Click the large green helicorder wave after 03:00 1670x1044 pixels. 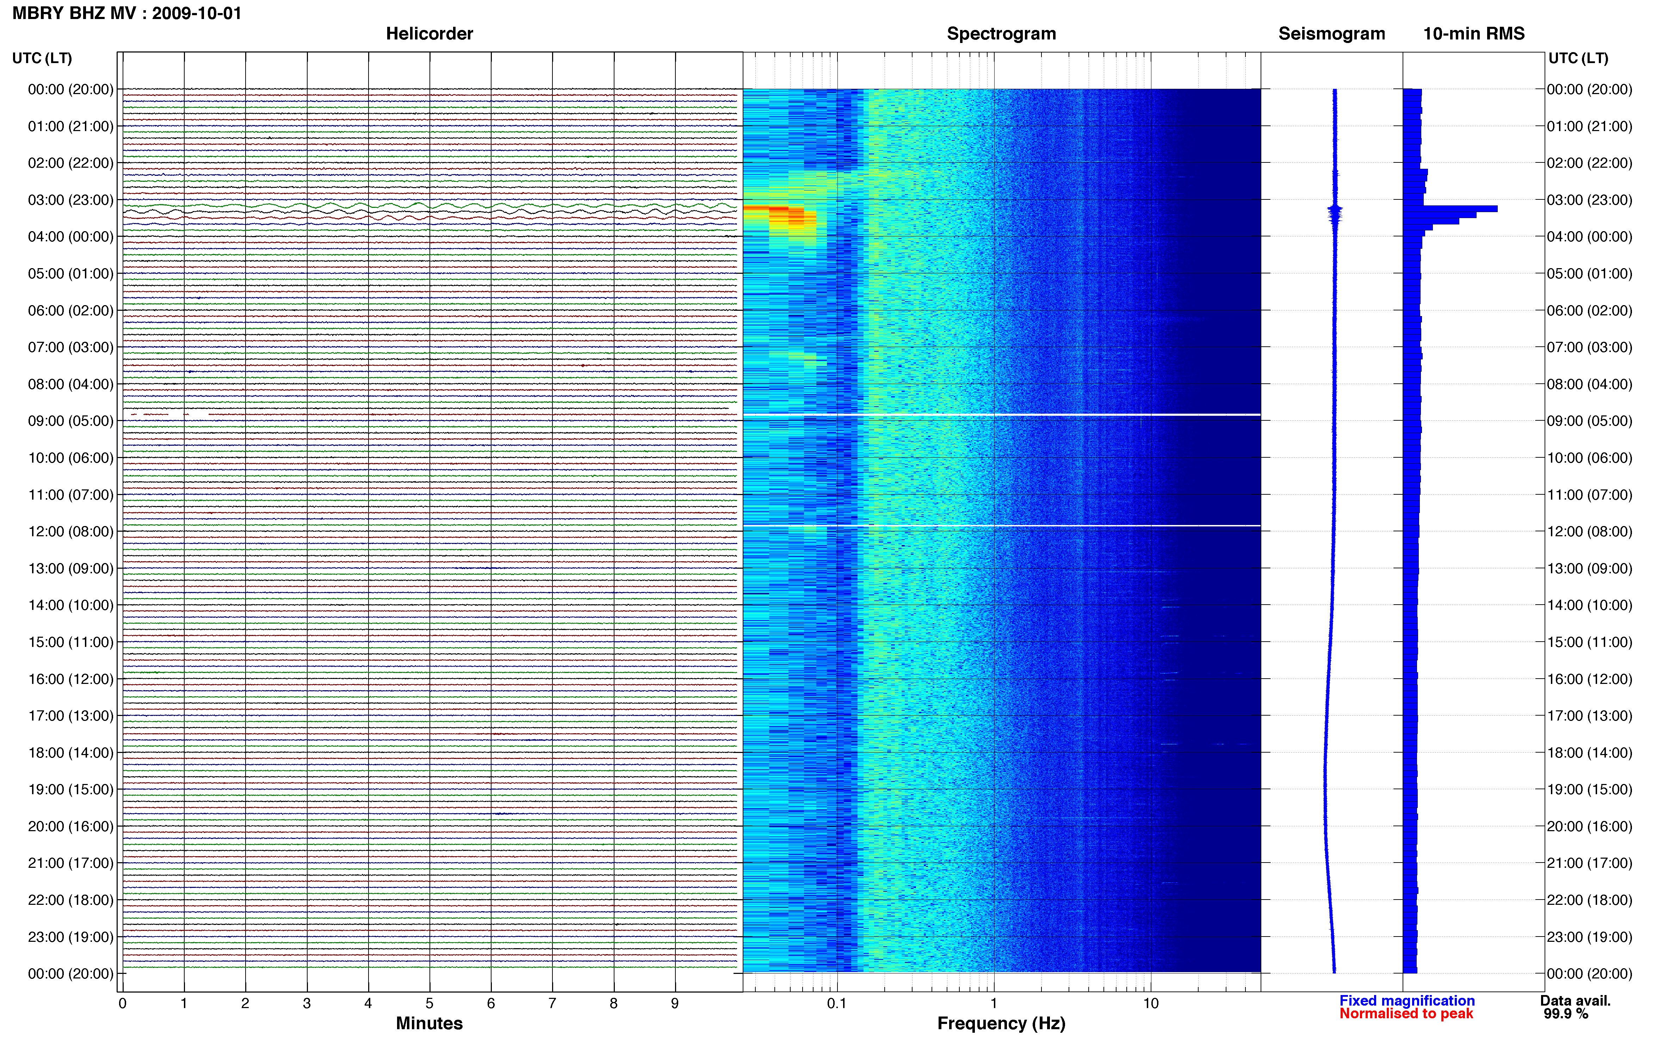[x=429, y=206]
